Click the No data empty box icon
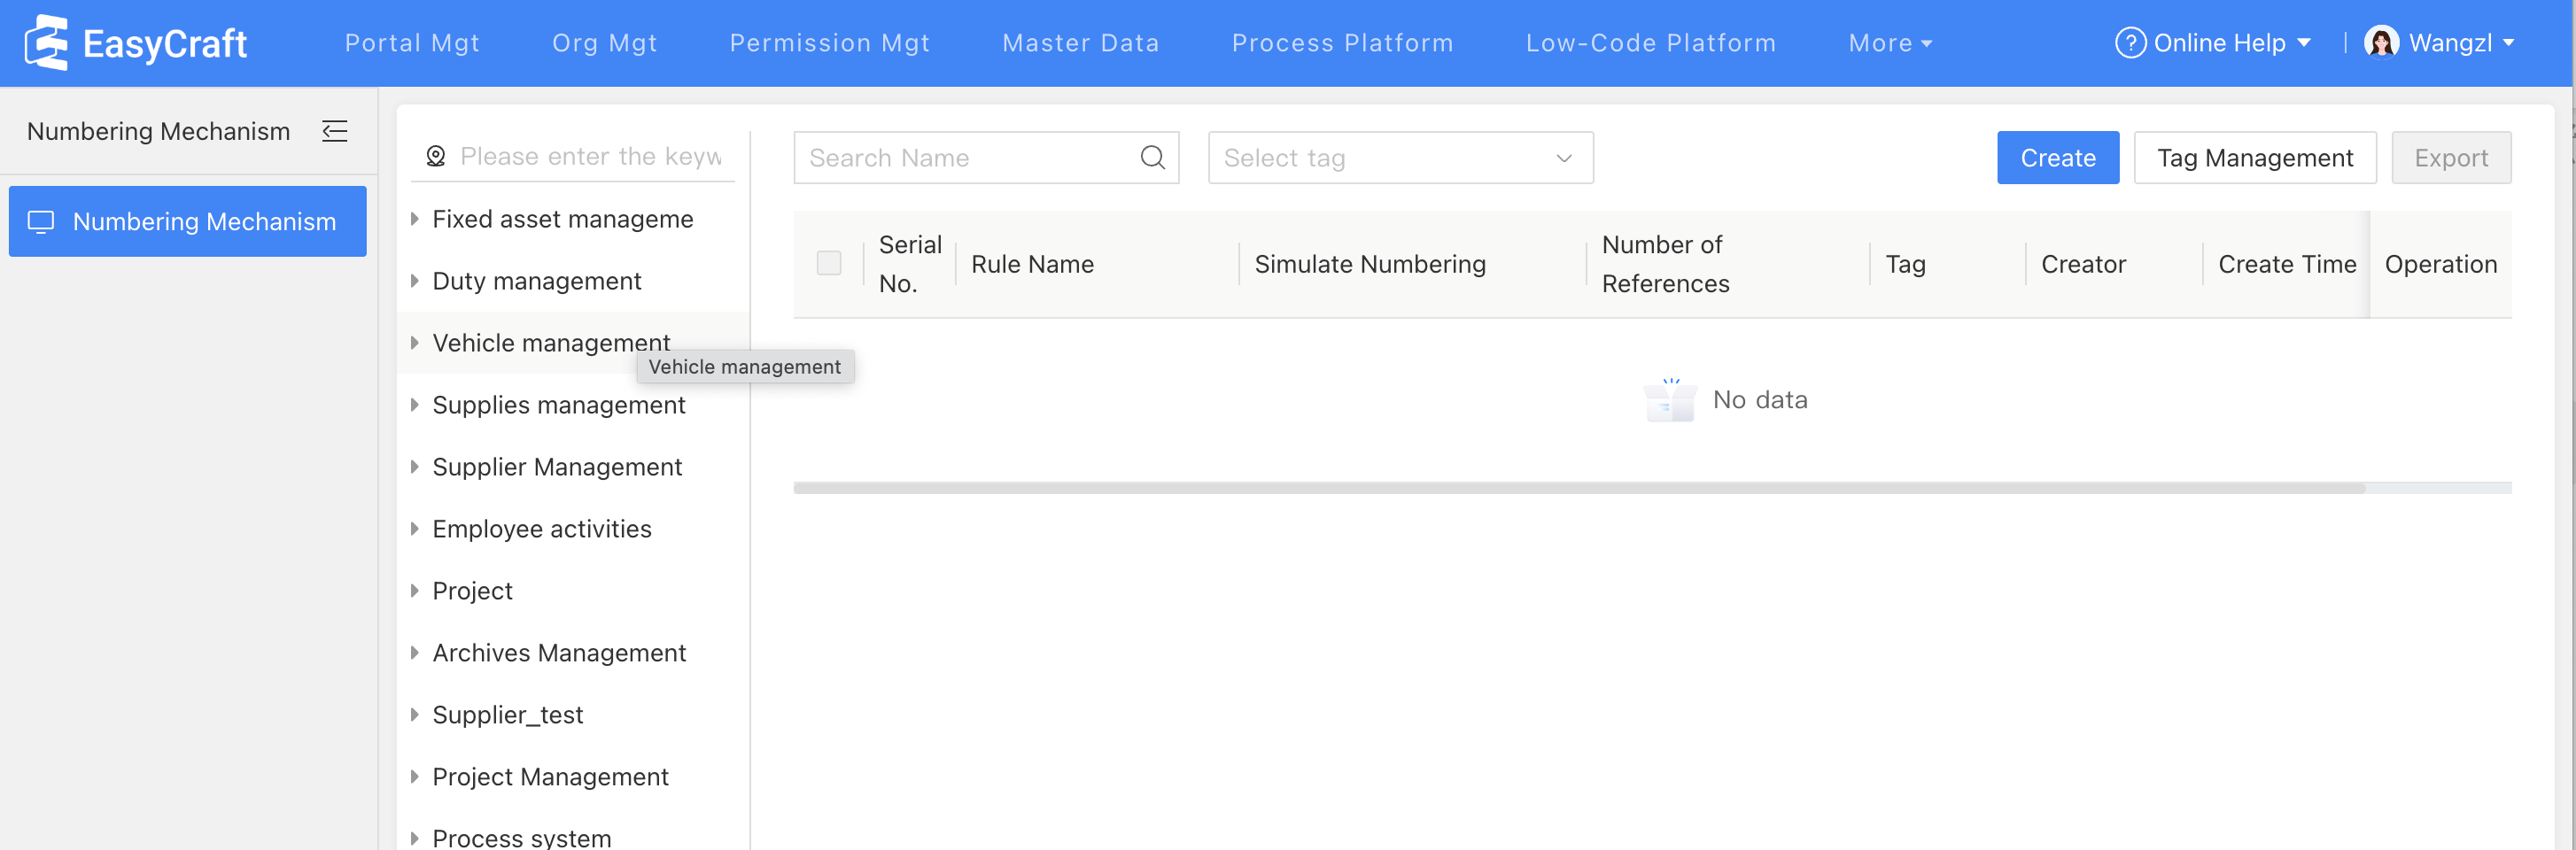The image size is (2576, 850). (1669, 401)
